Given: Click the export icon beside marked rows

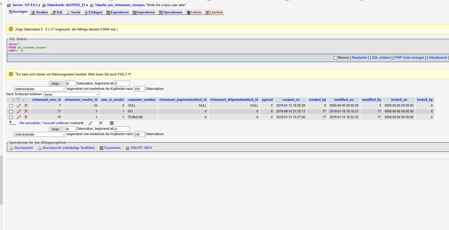Looking at the screenshot, I should pos(112,123).
